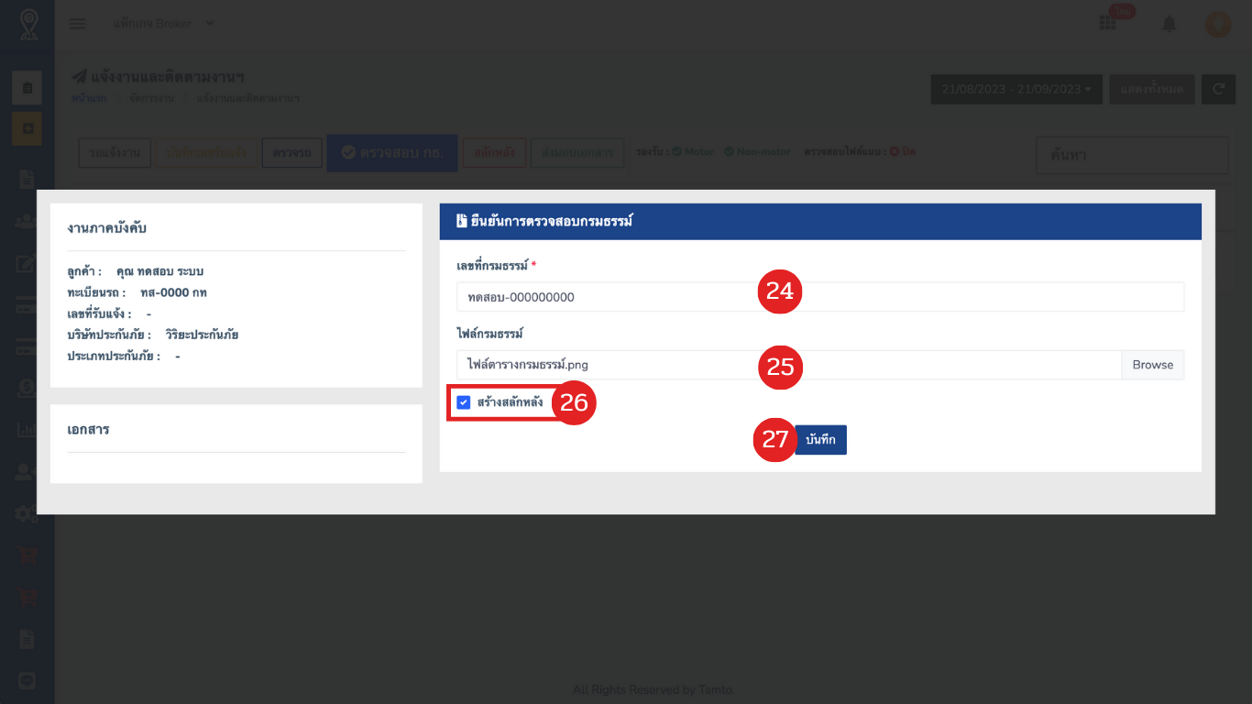
Task: Select the ตรวจสอบ กธ. tab
Action: pyautogui.click(x=392, y=153)
